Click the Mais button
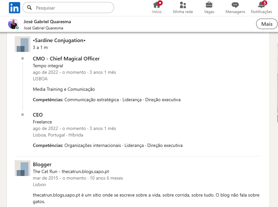Viewport: 278px width, 207px height. pyautogui.click(x=267, y=24)
